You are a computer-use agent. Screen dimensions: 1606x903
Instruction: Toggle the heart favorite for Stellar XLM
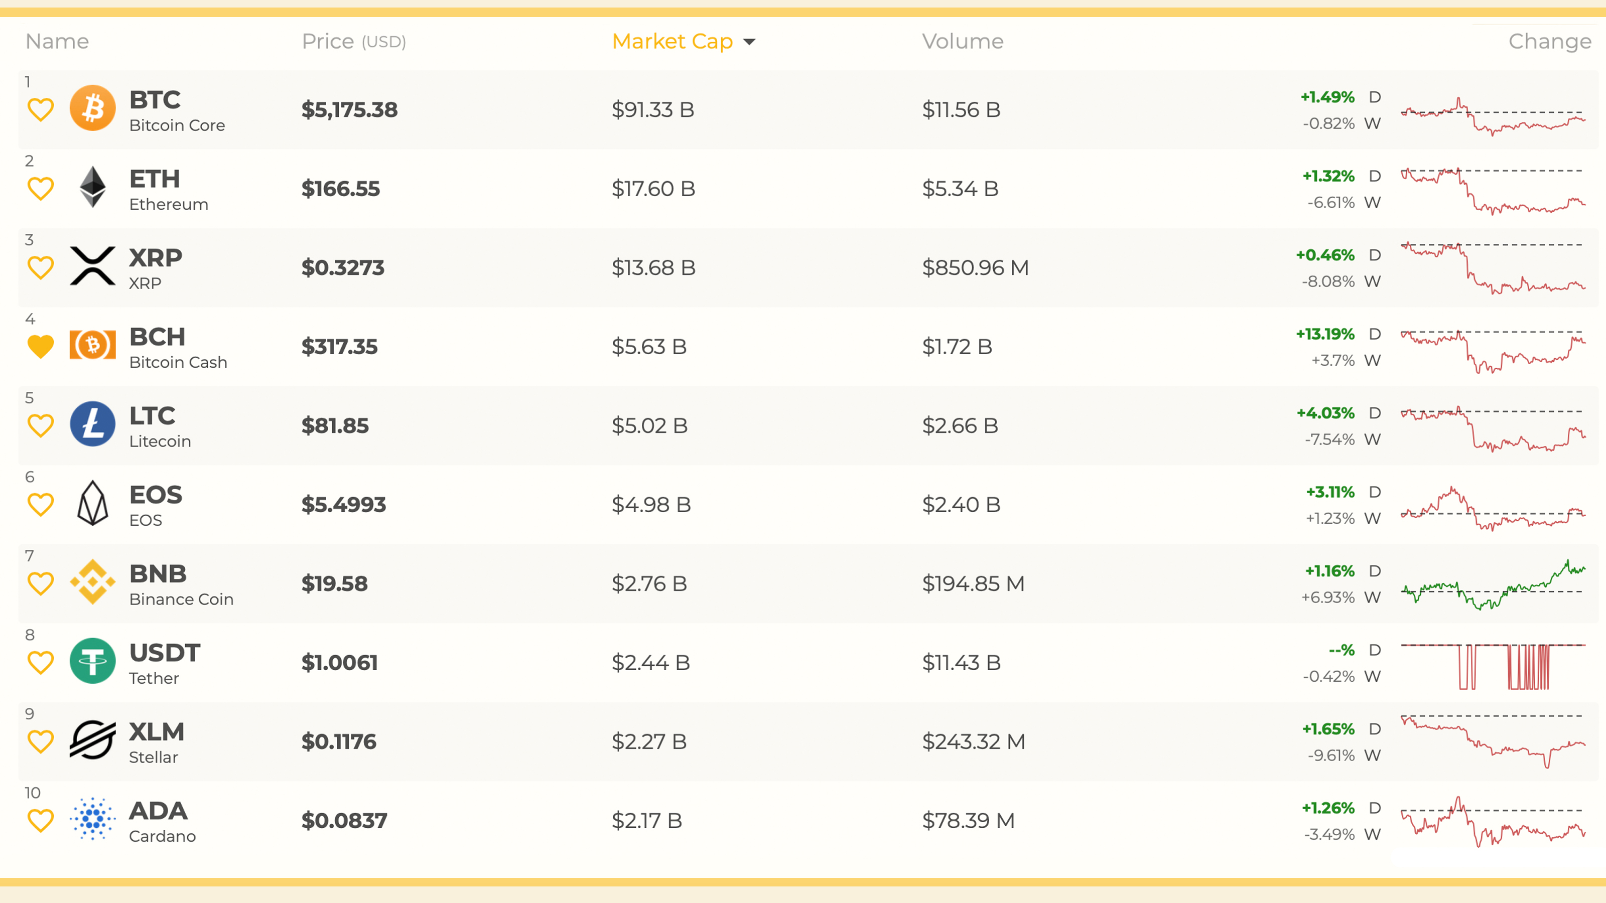click(41, 741)
